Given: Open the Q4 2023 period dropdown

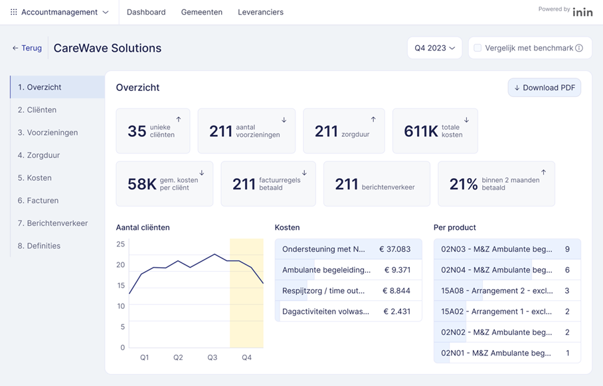Looking at the screenshot, I should (x=434, y=48).
